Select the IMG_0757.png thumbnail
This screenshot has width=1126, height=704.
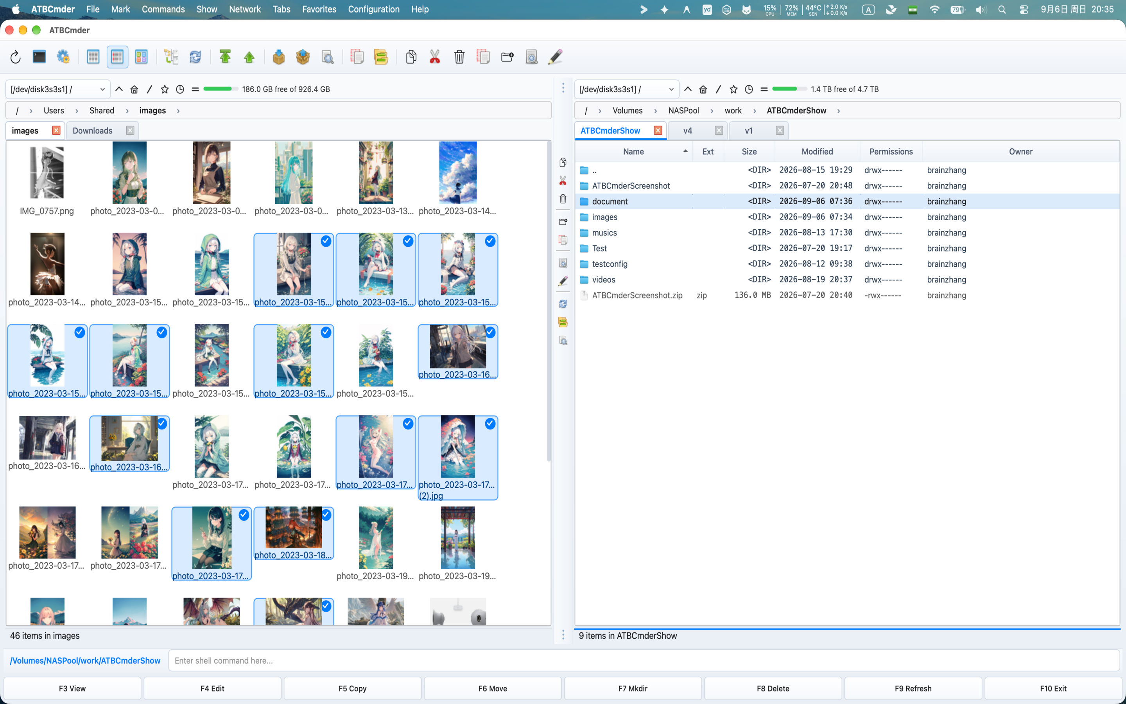(x=47, y=179)
